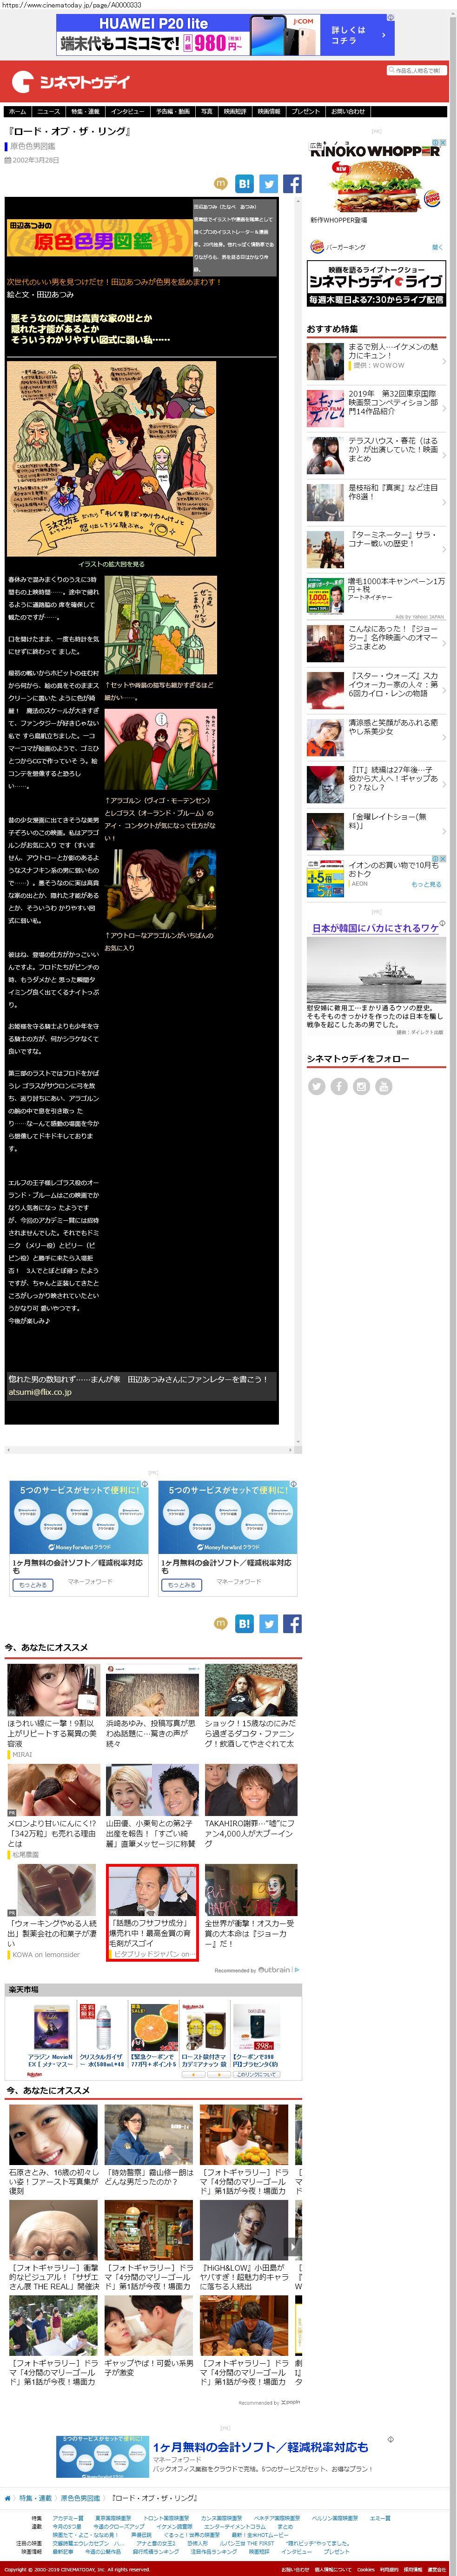Share on Twitter icon under the article date
Viewport: 457px width, 2576px height.
(x=268, y=184)
